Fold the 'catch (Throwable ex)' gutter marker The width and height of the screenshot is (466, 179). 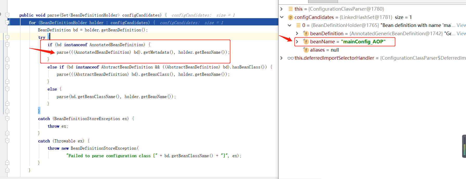7,141
